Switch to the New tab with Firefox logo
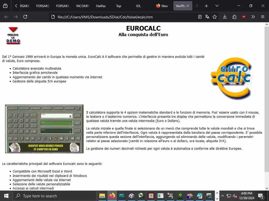269x201 pixels. click(x=162, y=6)
